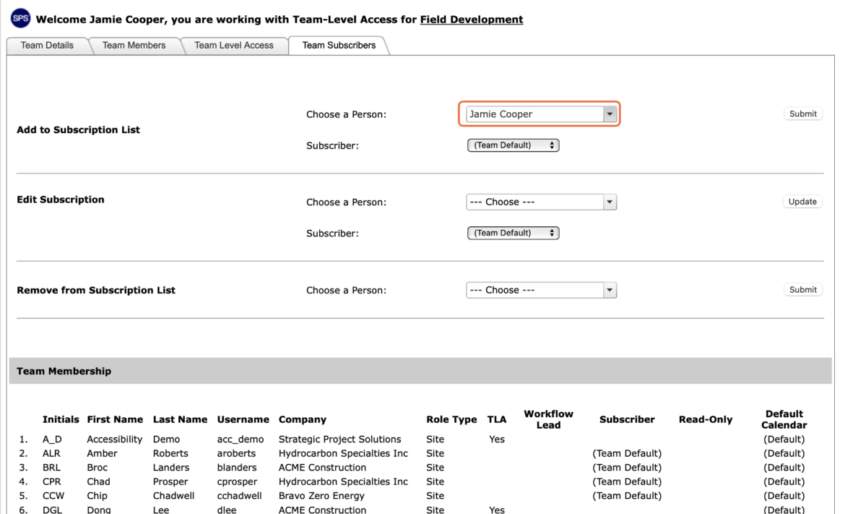The height and width of the screenshot is (514, 845).
Task: Select the Amber Roberts row username aroberts
Action: pyautogui.click(x=236, y=453)
